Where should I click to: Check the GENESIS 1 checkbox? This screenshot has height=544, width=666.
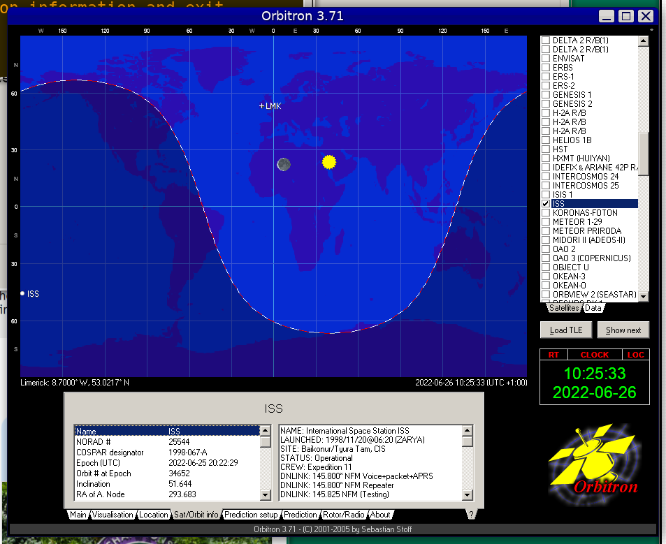(x=546, y=95)
